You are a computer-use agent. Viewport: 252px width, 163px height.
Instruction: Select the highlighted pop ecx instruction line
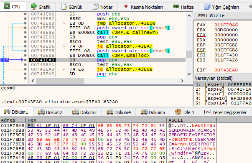107,60
